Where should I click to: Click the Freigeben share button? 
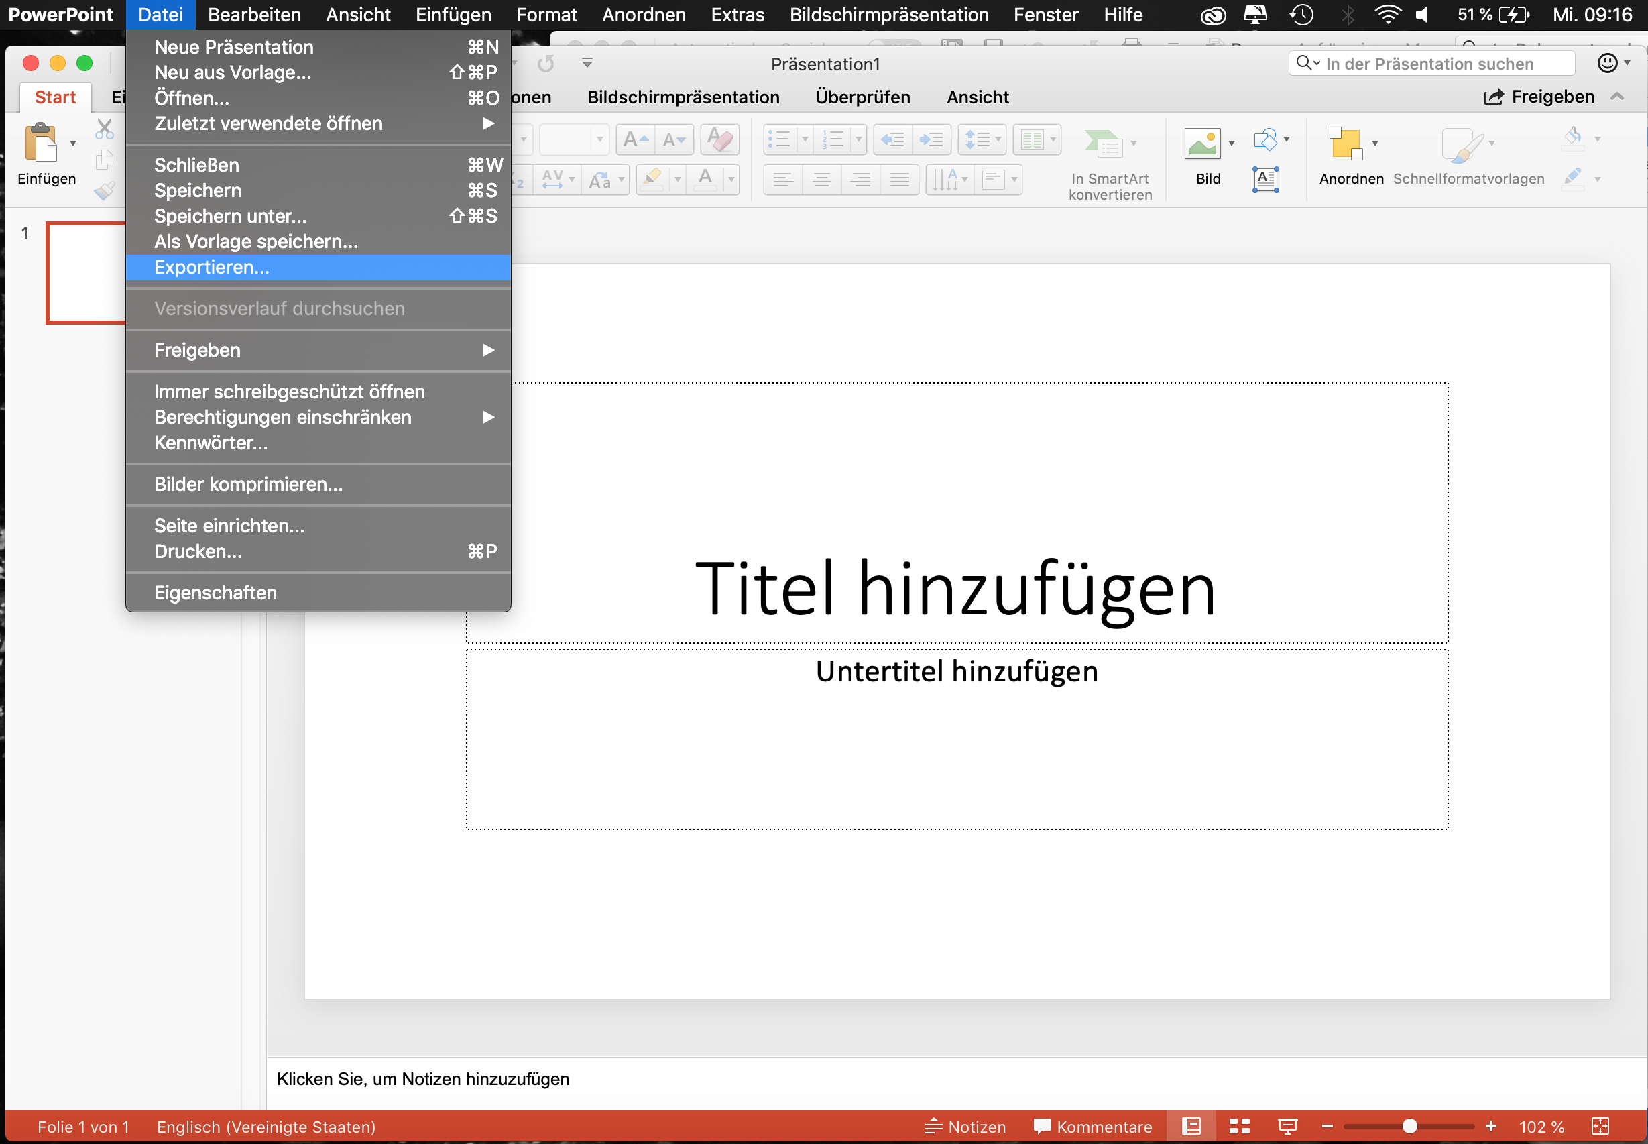tap(1538, 97)
